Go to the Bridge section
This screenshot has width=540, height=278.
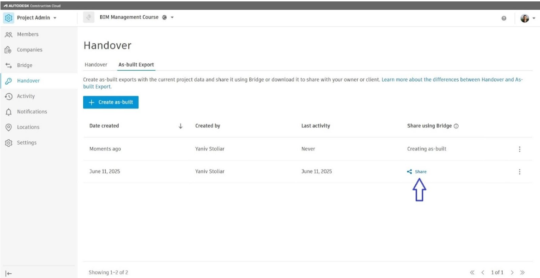tap(24, 66)
